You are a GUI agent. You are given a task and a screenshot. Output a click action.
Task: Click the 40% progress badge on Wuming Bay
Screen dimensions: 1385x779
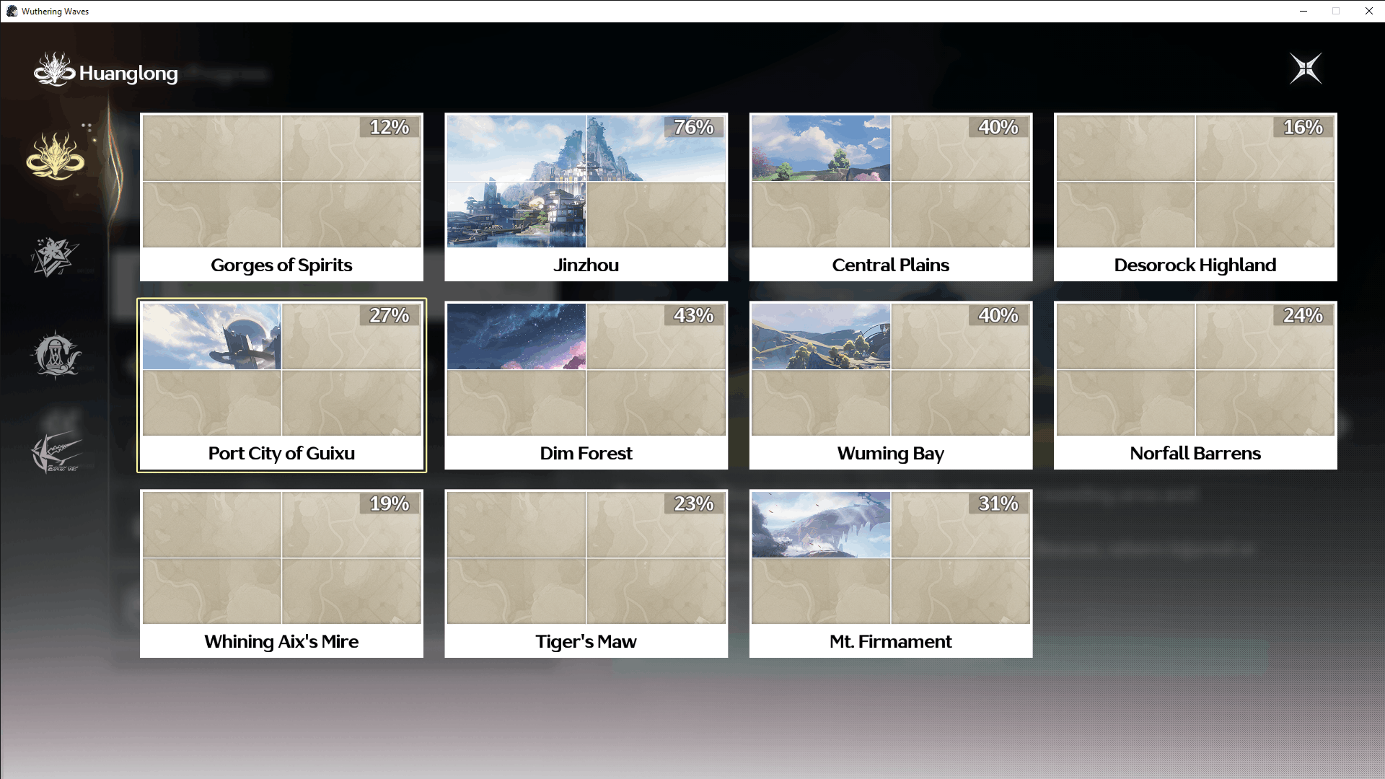point(998,315)
